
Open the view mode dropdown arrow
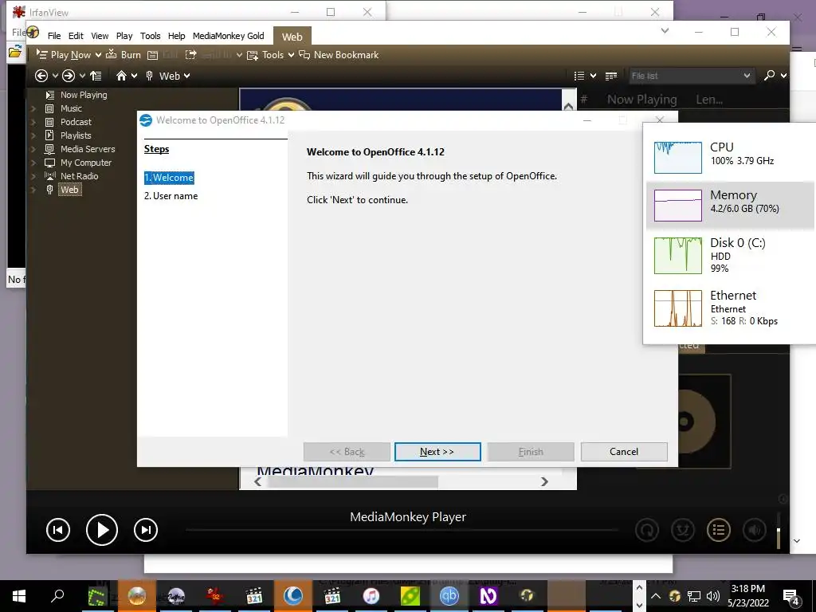pyautogui.click(x=593, y=76)
